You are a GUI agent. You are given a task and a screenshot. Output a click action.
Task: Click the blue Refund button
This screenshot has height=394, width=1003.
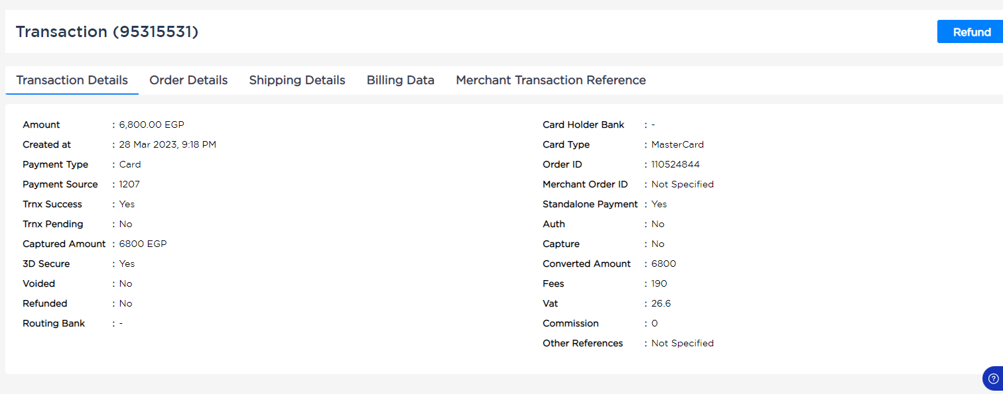pyautogui.click(x=970, y=32)
